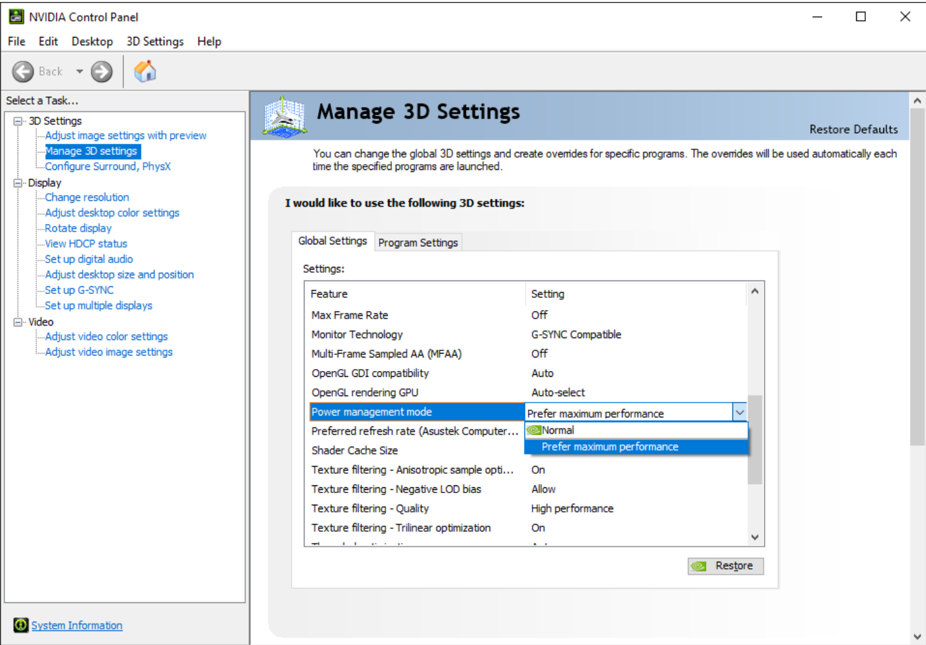Viewport: 926px width, 645px height.
Task: Open the System Information link
Action: [x=76, y=626]
